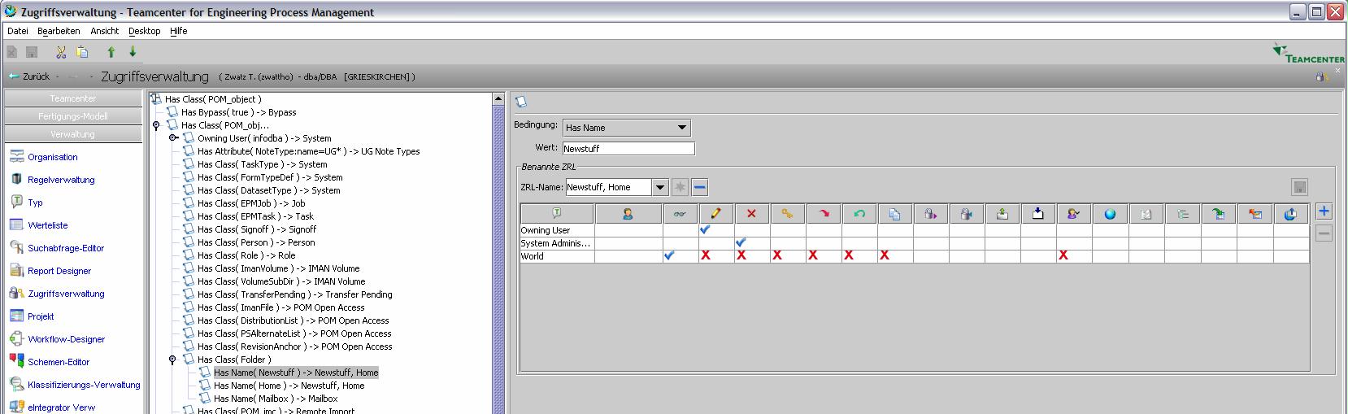This screenshot has height=414, width=1348.
Task: Collapse the Has Class( Folder ) node
Action: 172,360
